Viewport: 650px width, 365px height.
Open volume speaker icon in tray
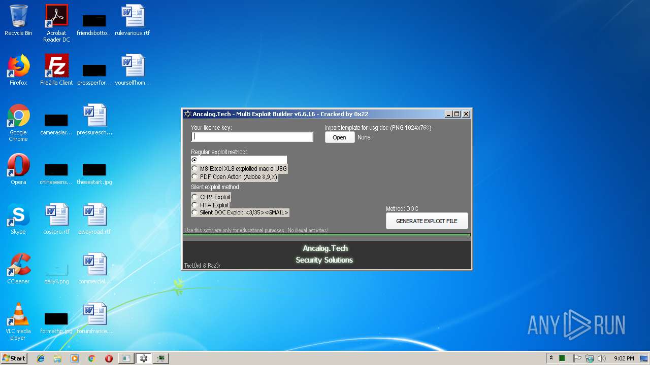[x=602, y=358]
